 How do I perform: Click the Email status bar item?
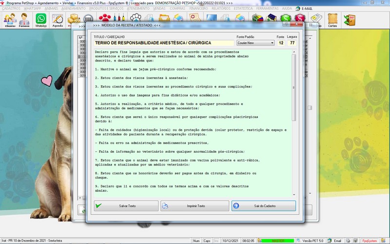pos(334,241)
